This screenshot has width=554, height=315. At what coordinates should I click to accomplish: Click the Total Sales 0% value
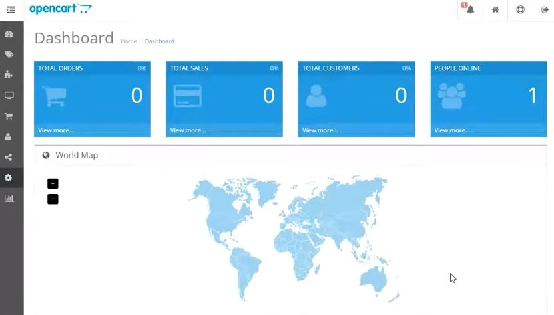(x=274, y=68)
